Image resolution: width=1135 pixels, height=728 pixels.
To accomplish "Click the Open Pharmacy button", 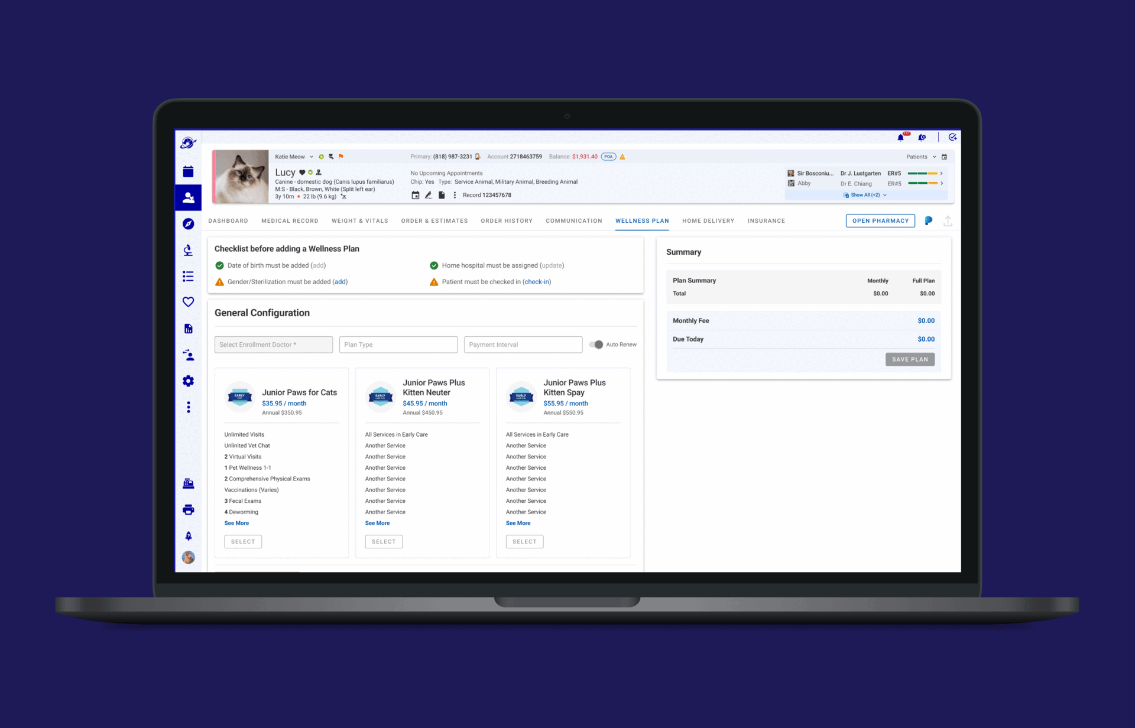I will coord(880,221).
